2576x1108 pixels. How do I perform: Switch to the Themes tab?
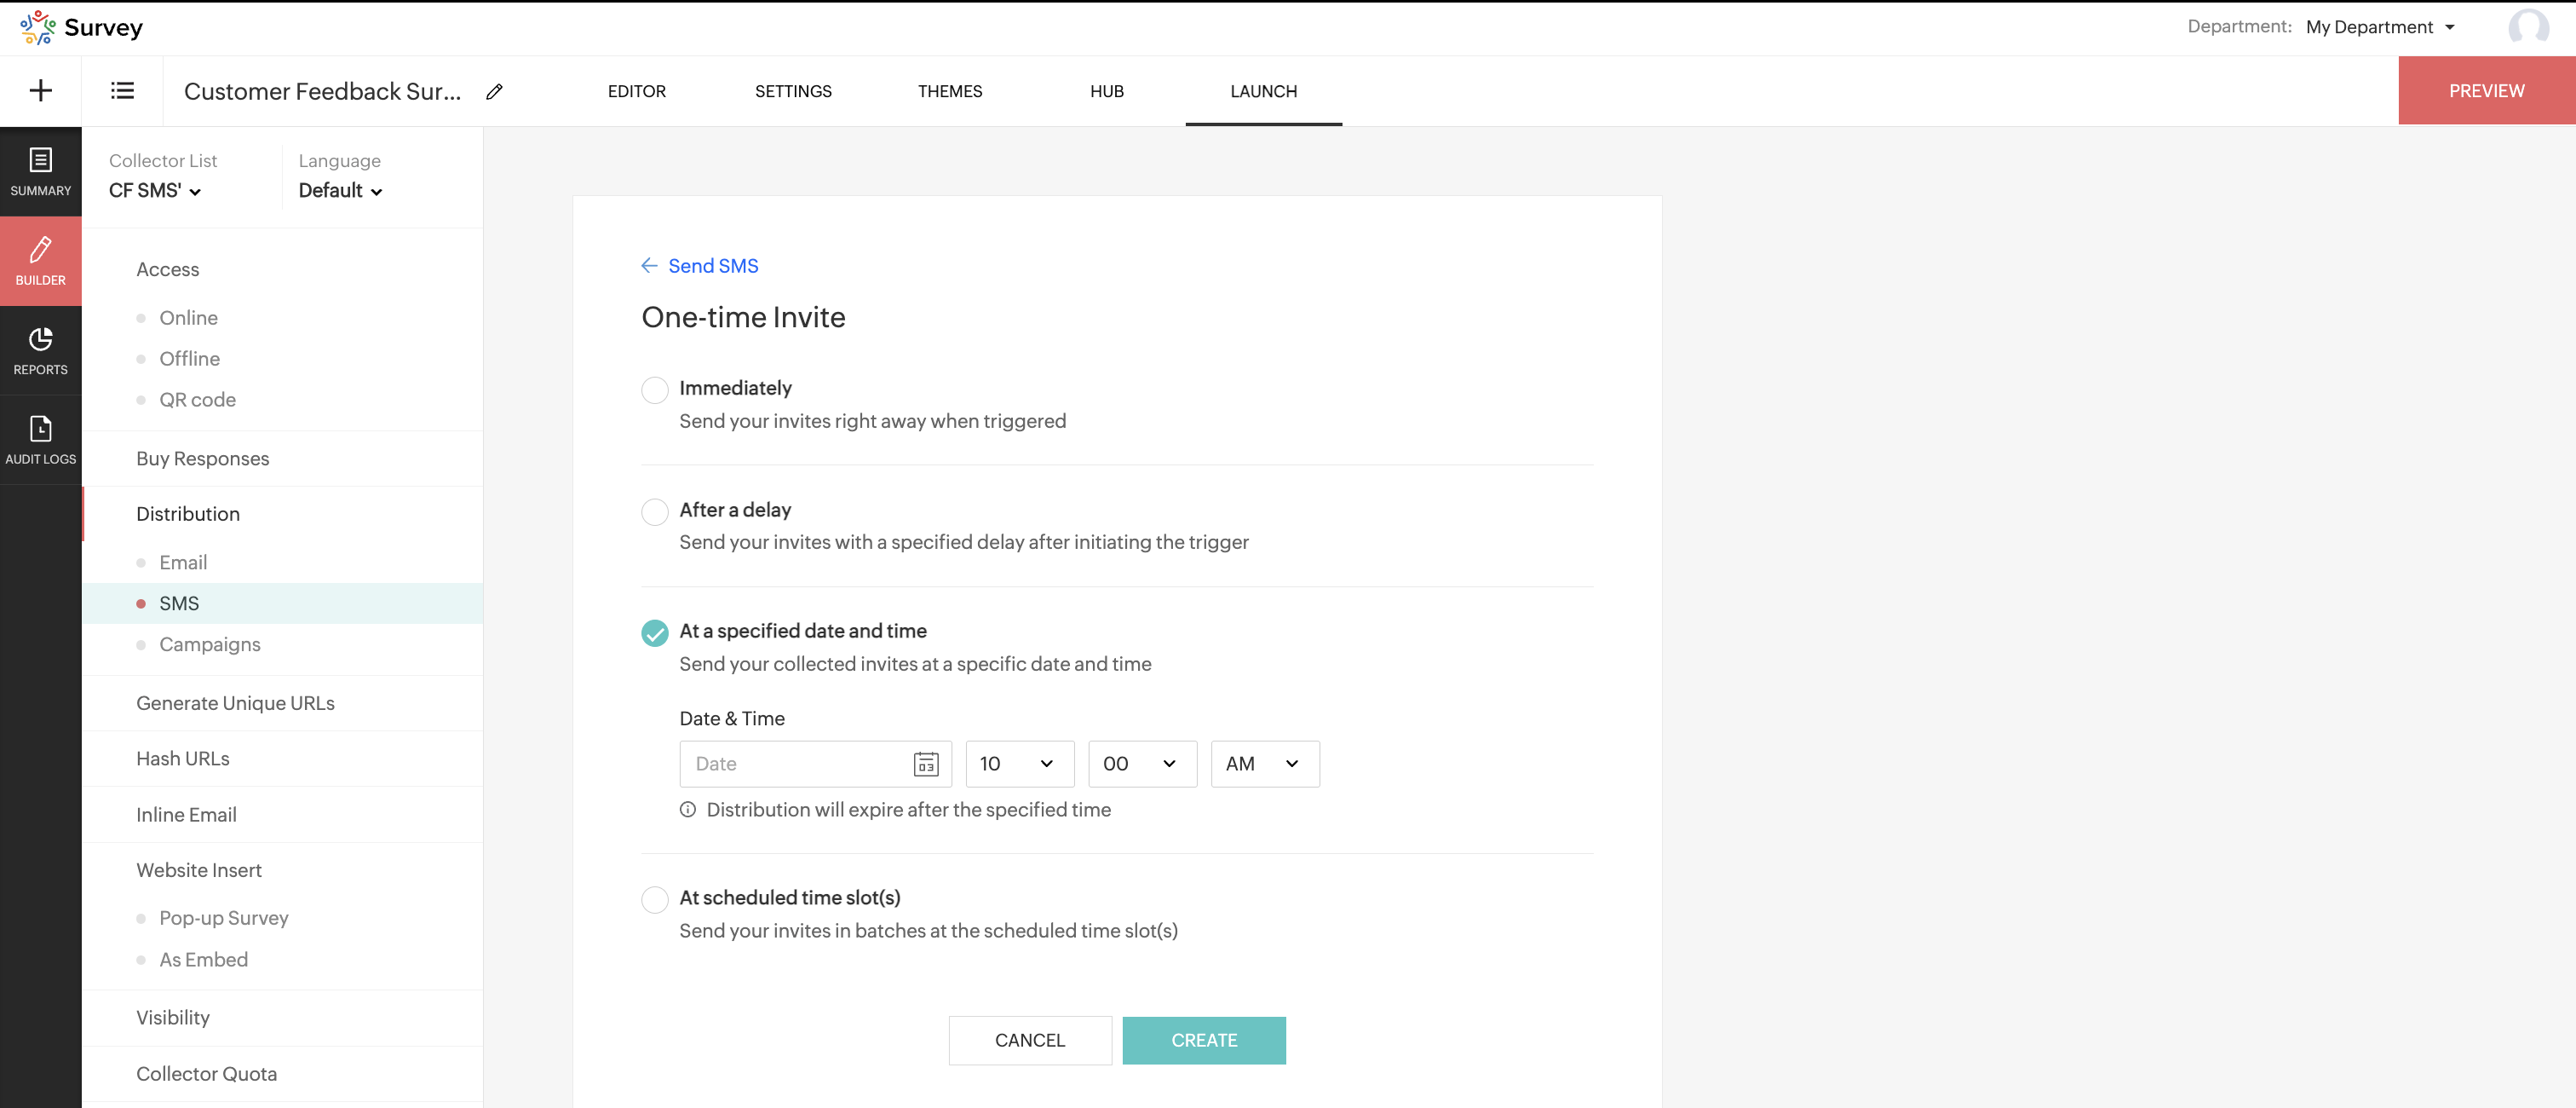(x=949, y=91)
